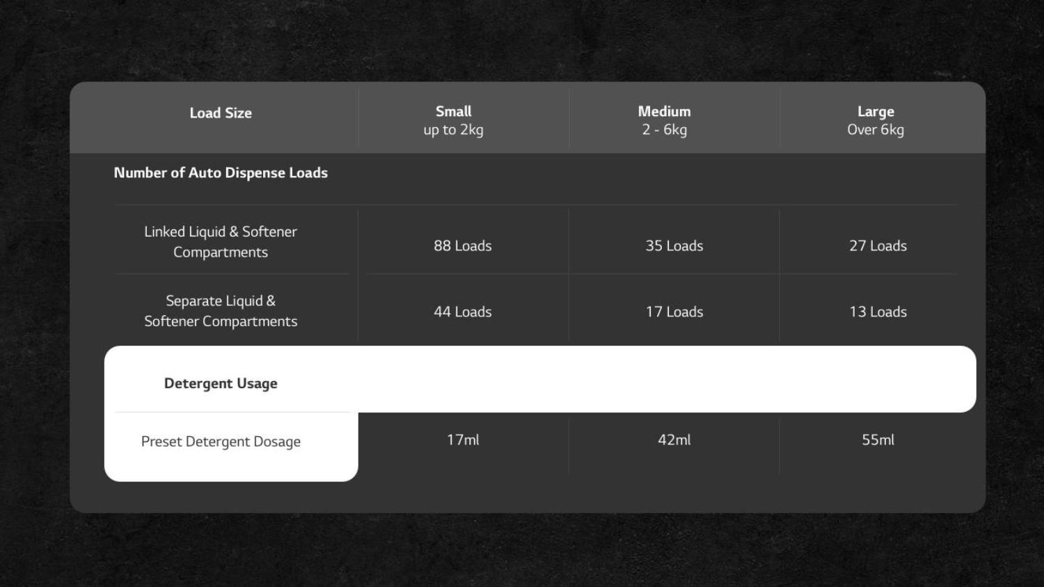Click the 55ml dosage value
Screen dimensions: 1044x587
pyautogui.click(x=878, y=440)
